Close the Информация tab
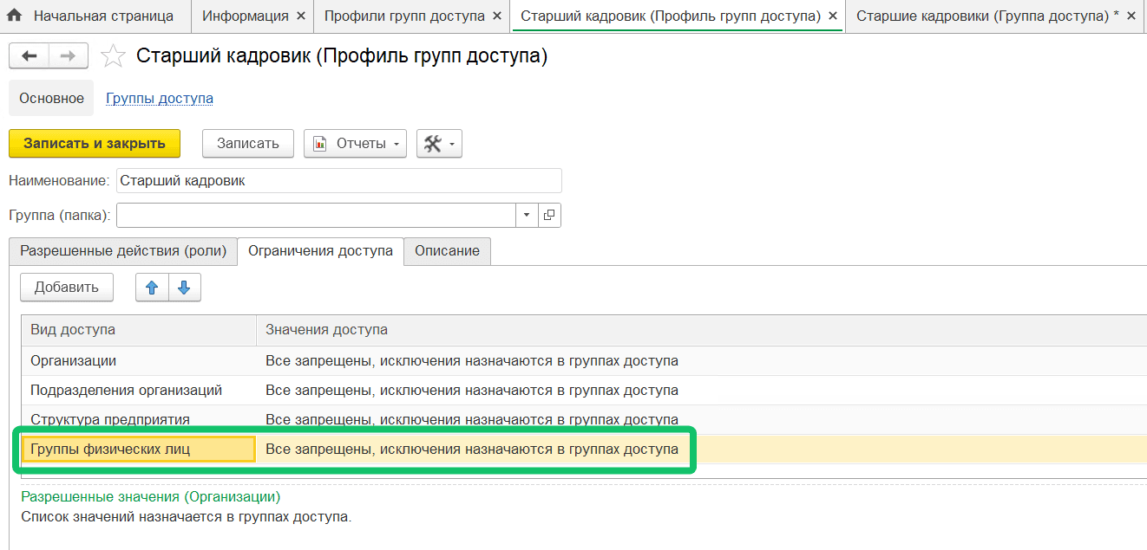Viewport: 1147px width, 550px height. (300, 16)
